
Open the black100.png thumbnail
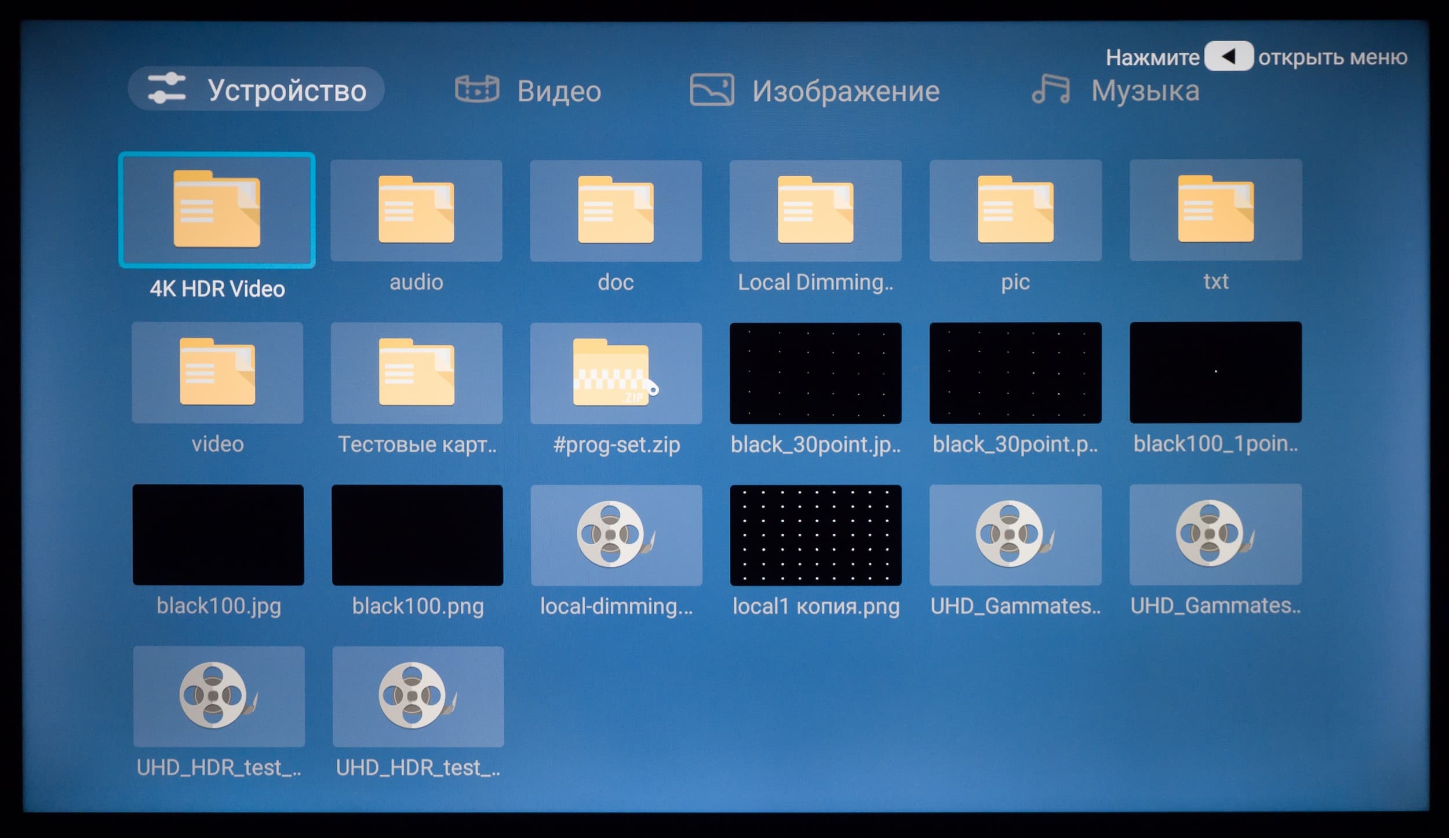coord(417,535)
